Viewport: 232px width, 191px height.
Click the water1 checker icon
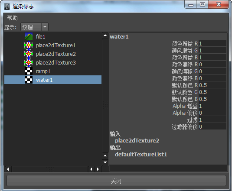pyautogui.click(x=29, y=80)
